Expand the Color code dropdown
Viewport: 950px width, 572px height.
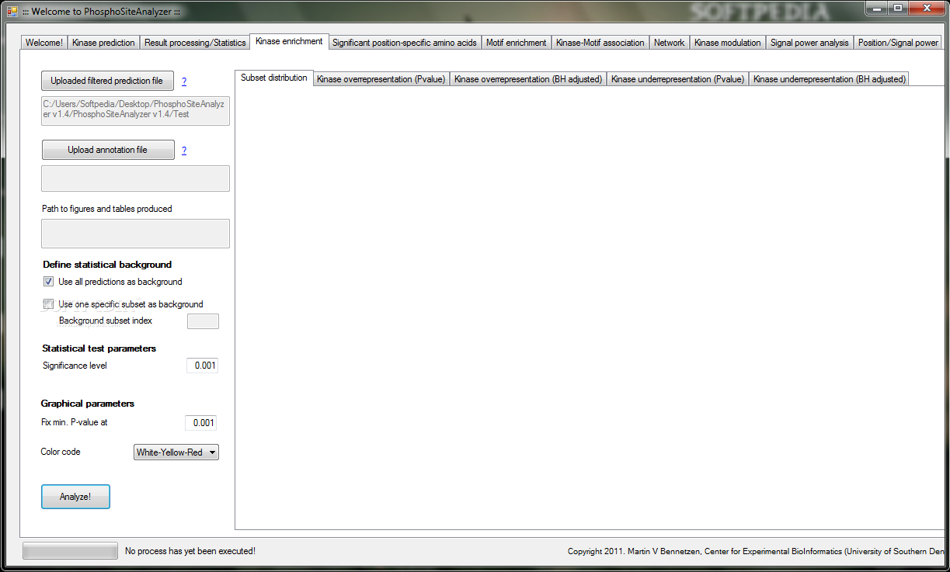[x=176, y=452]
